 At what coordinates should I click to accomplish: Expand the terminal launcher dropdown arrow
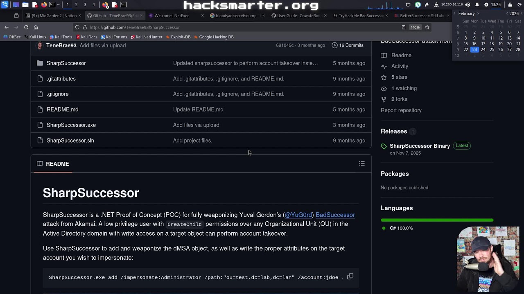tap(59, 4)
